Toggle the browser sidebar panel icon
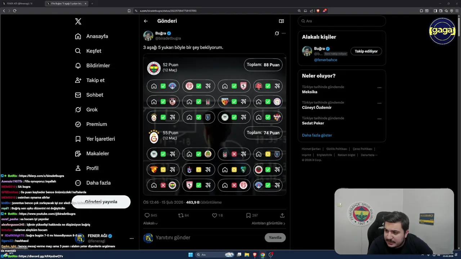The height and width of the screenshot is (259, 461). click(x=435, y=11)
